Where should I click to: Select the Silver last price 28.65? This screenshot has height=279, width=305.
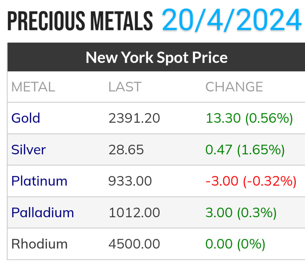tap(126, 150)
